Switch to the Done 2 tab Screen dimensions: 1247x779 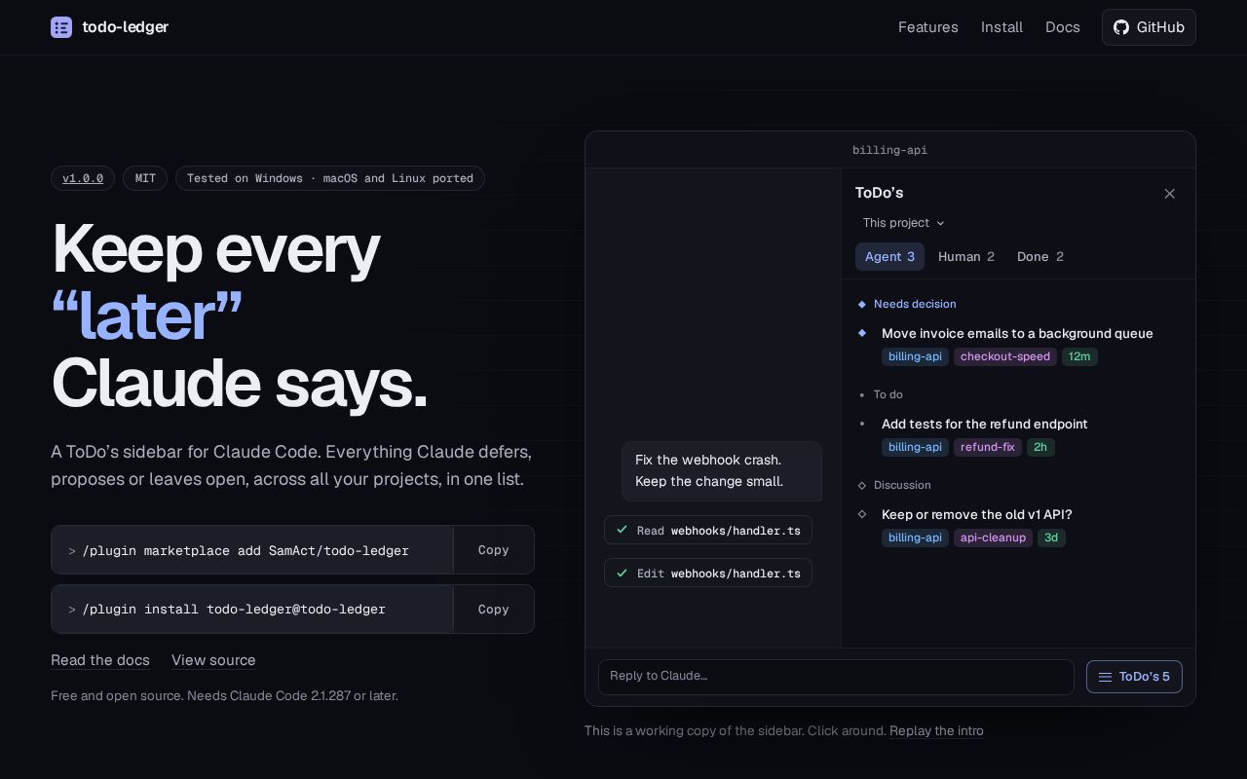tap(1039, 256)
